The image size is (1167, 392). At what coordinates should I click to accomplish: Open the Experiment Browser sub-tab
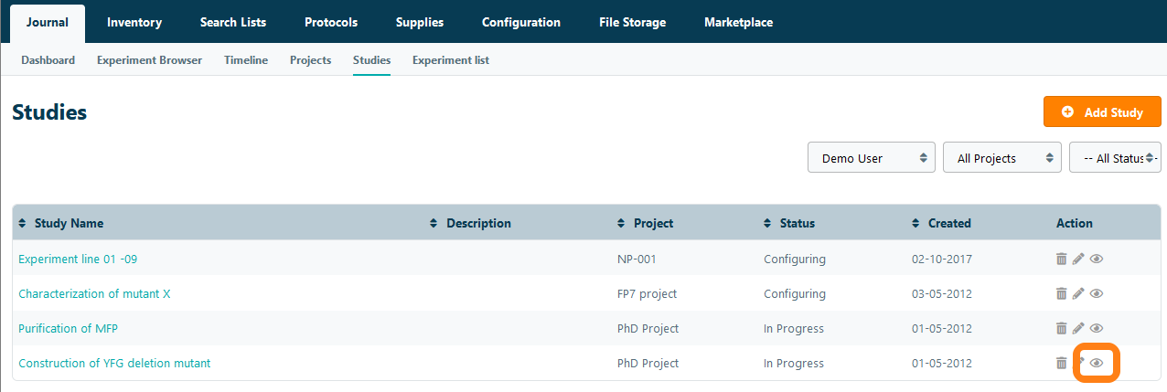(149, 60)
